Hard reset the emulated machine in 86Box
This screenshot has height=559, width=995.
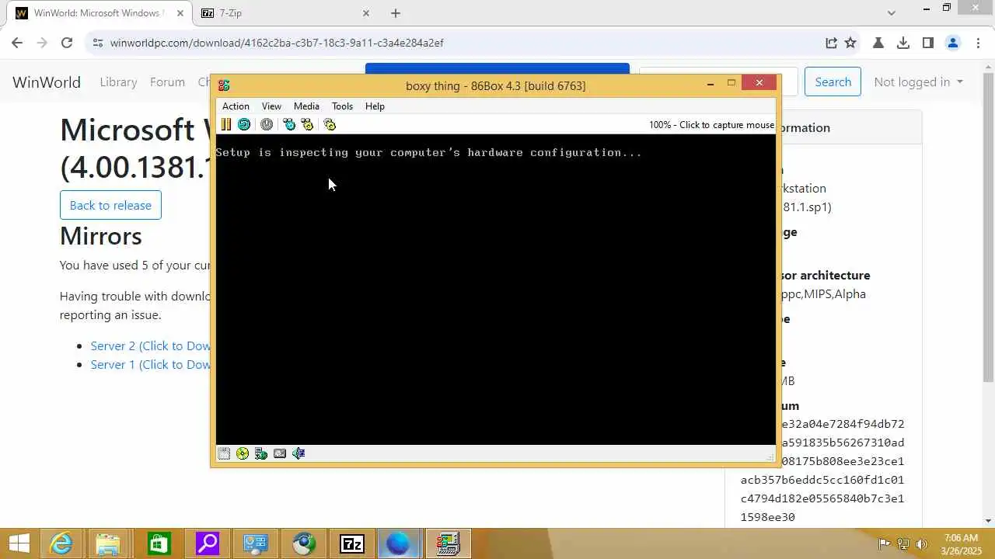click(x=244, y=124)
